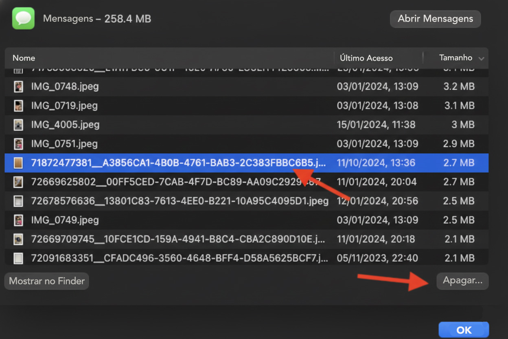The height and width of the screenshot is (339, 508).
Task: Click the thumbnail for IMG_0719.jpeg
Action: pos(18,106)
